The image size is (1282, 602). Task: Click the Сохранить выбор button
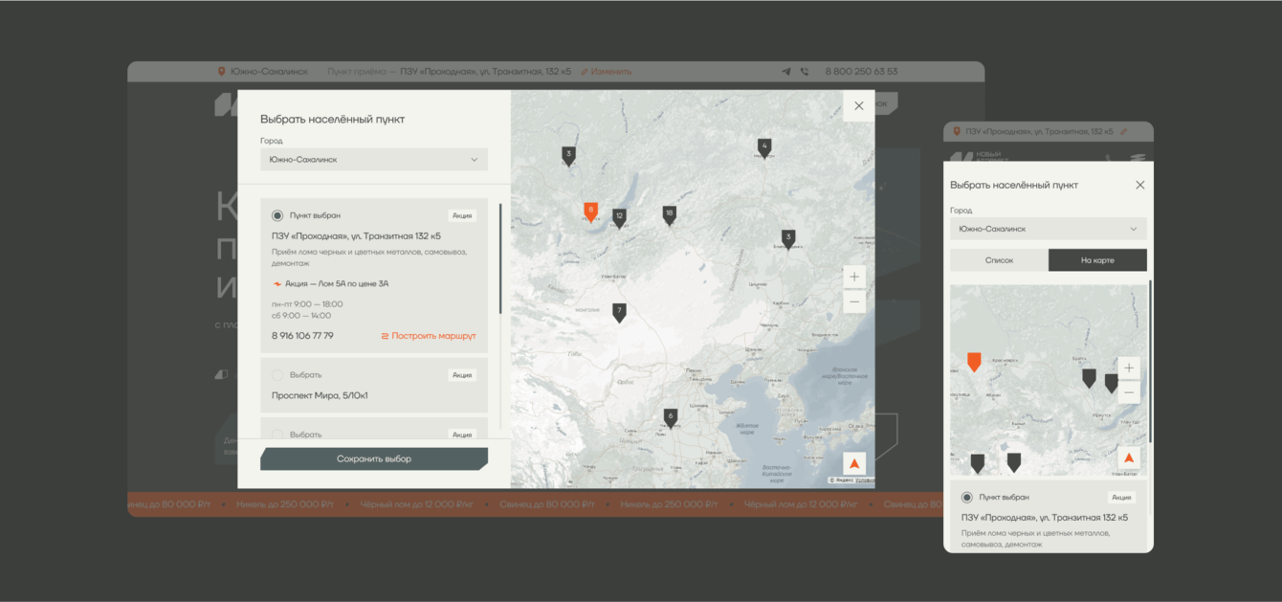tap(374, 459)
